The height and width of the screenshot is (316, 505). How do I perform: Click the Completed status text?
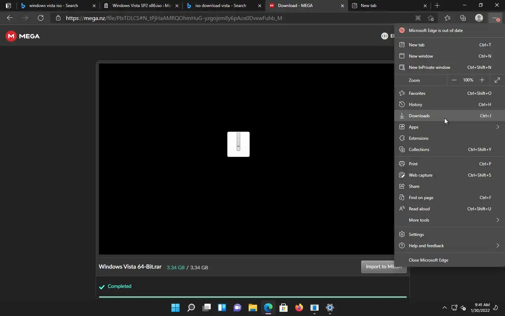(120, 287)
